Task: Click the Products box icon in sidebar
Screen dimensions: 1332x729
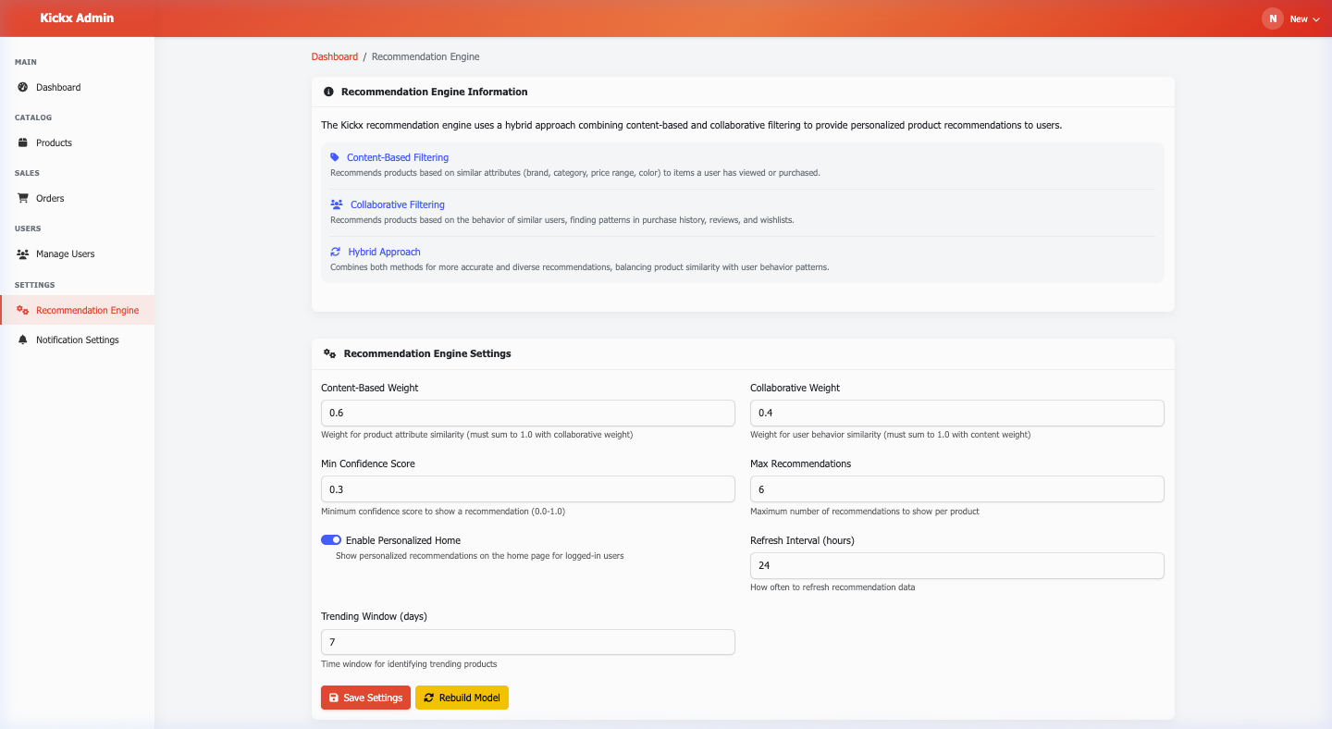Action: pos(23,142)
